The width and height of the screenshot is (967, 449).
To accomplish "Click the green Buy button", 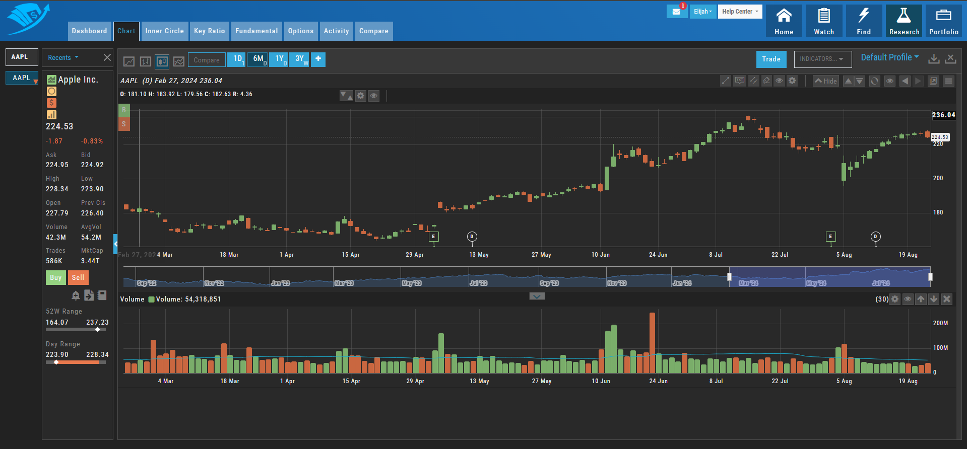I will pos(55,277).
